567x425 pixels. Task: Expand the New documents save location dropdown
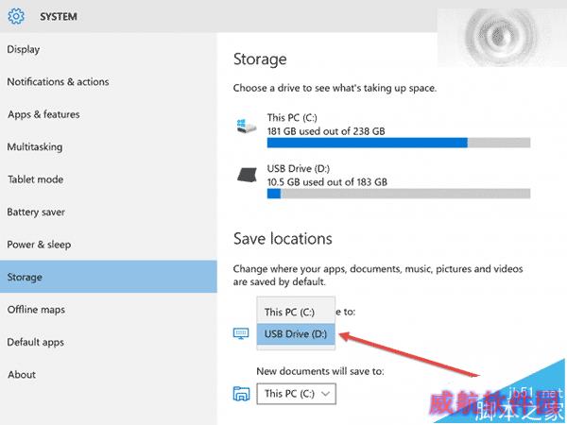point(296,394)
